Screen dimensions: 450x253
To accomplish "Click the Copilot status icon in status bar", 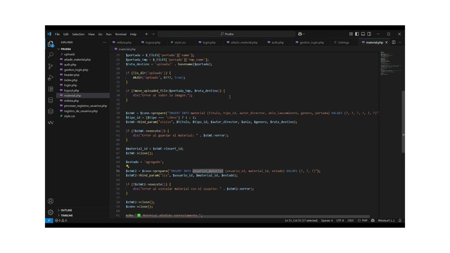I will click(373, 220).
